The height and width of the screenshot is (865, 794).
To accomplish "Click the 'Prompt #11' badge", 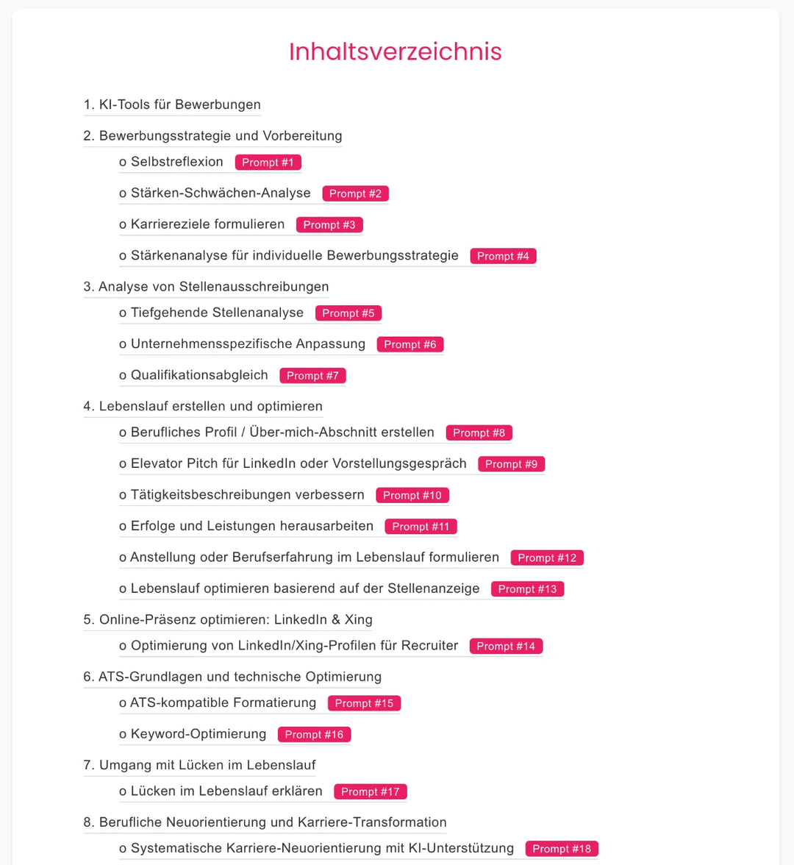I will point(421,527).
